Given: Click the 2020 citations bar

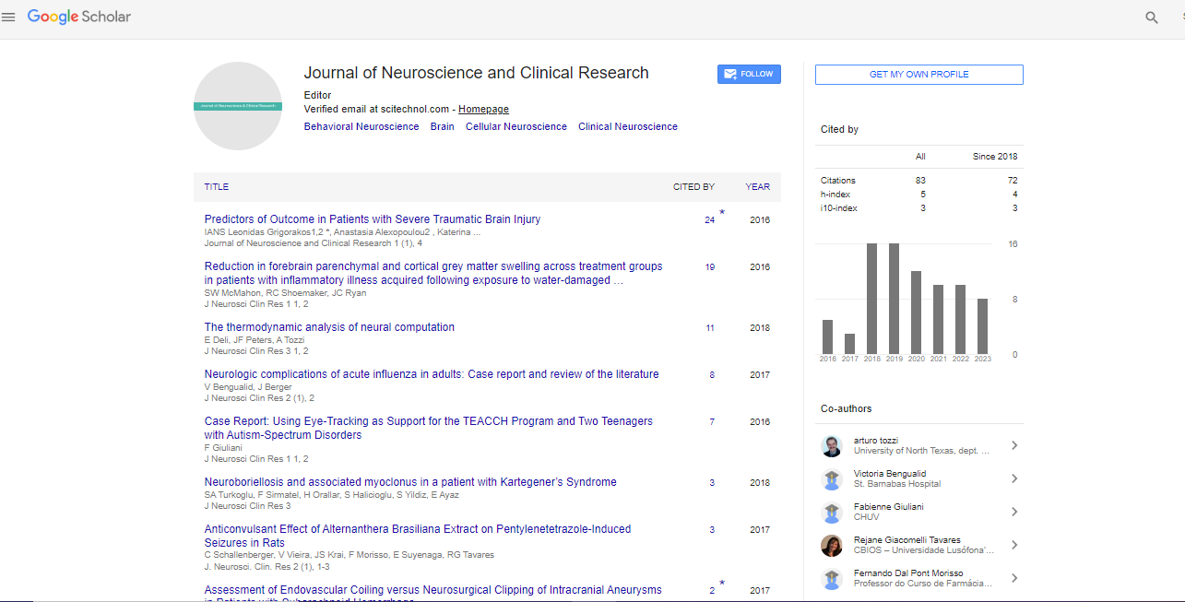Looking at the screenshot, I should pyautogui.click(x=916, y=313).
